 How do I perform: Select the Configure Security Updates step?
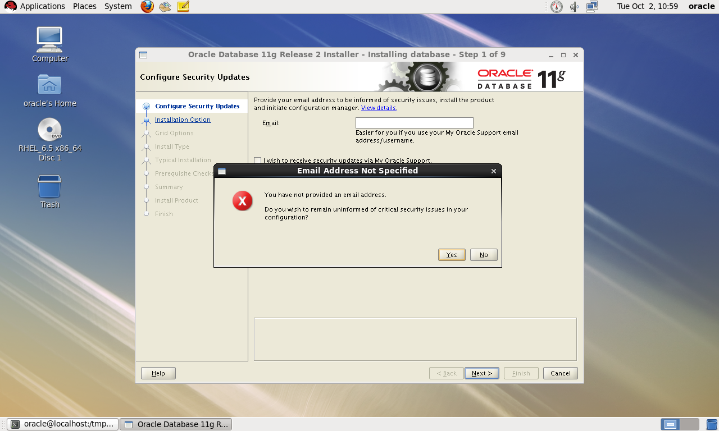(197, 106)
